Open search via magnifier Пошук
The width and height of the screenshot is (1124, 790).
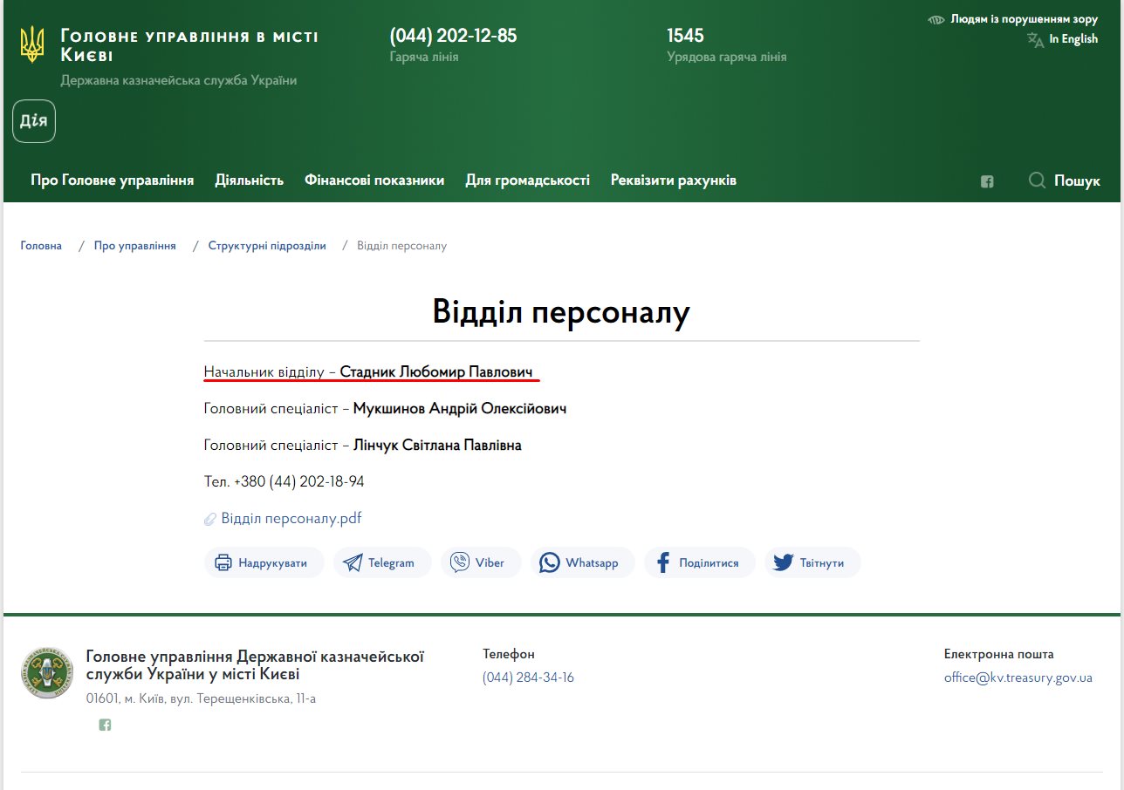tap(1064, 180)
